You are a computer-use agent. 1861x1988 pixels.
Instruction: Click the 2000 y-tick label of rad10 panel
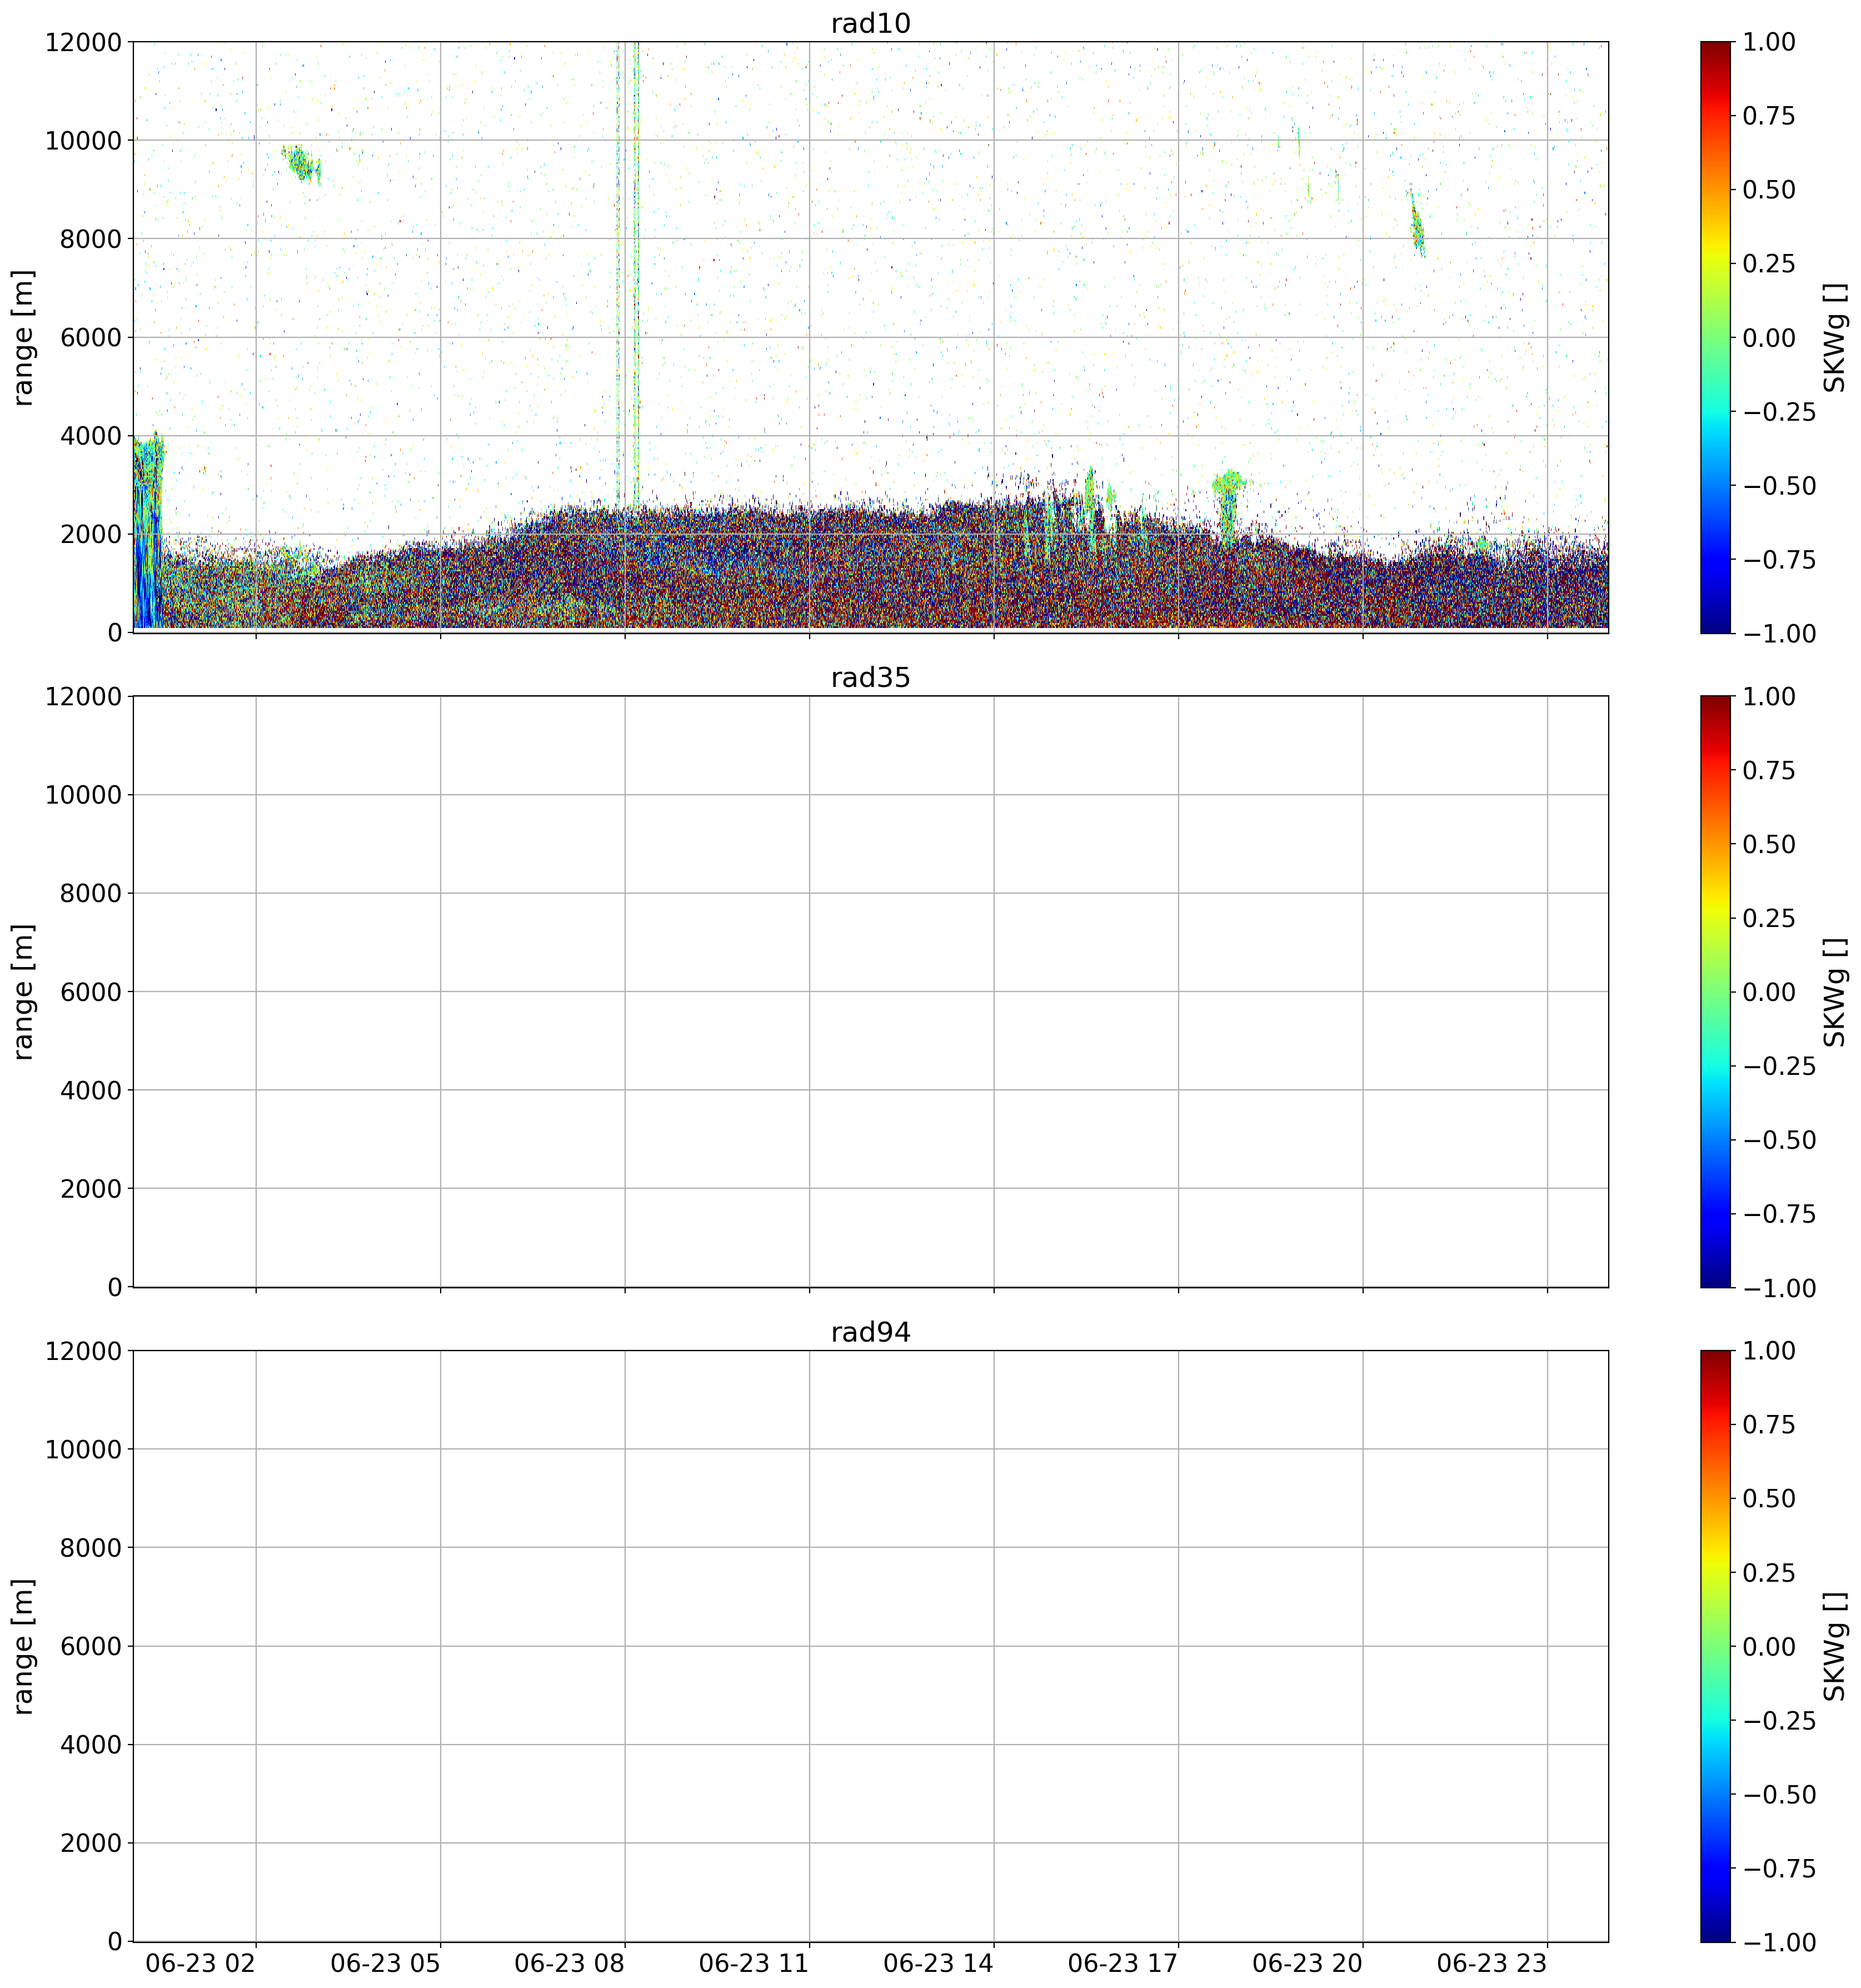(x=91, y=535)
